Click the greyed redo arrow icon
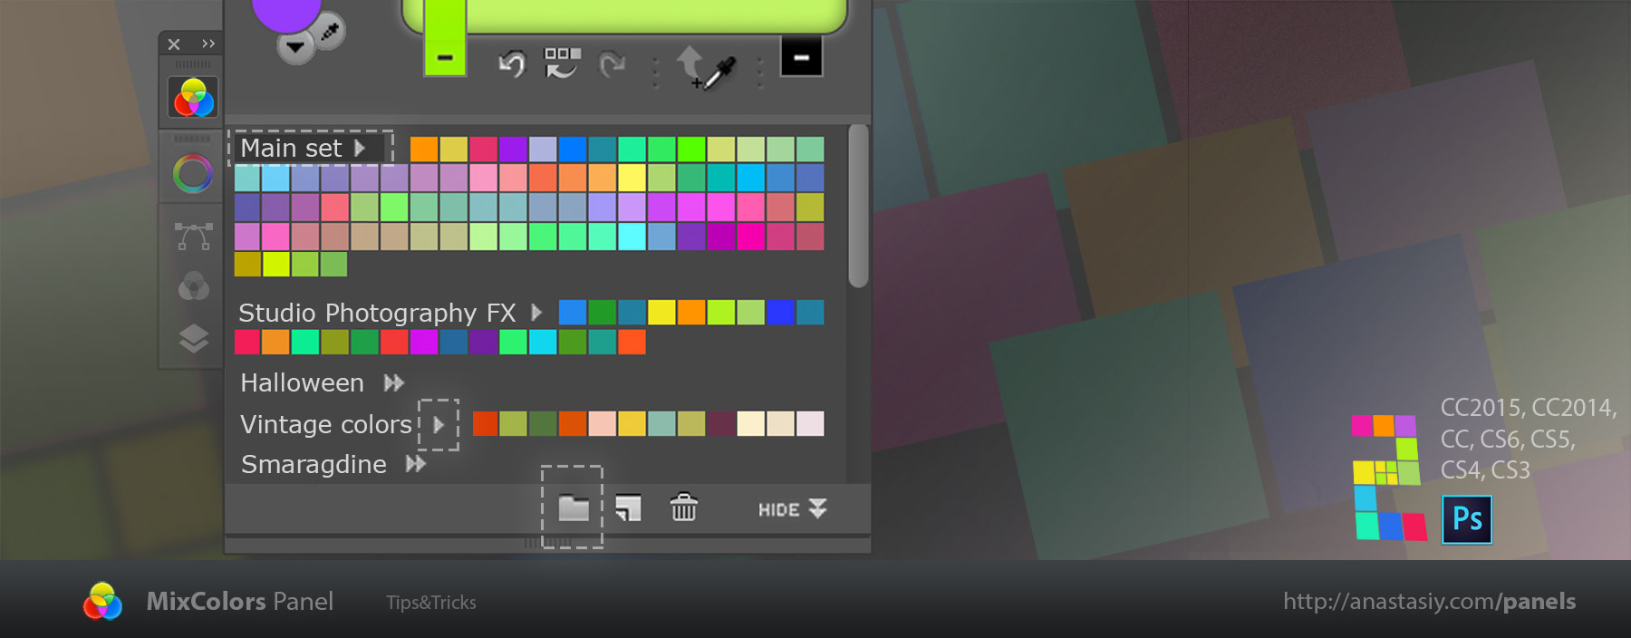This screenshot has width=1631, height=638. coord(613,63)
